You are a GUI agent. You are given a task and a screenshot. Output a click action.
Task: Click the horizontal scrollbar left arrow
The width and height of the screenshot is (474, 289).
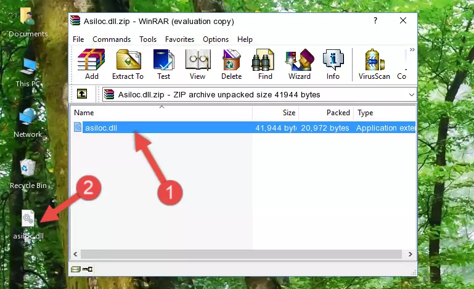(76, 254)
